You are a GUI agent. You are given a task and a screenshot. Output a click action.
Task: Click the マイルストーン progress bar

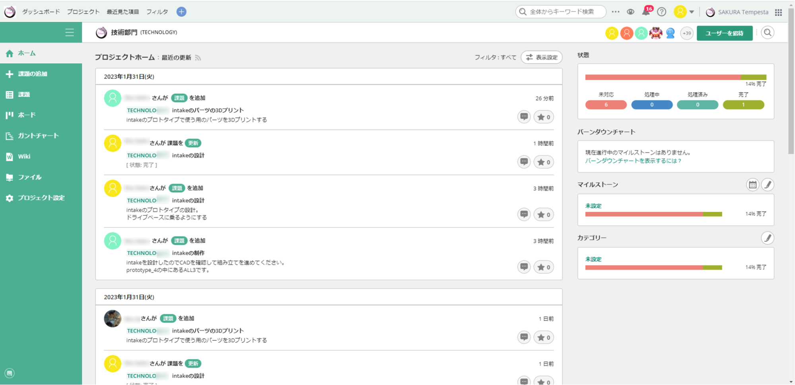tap(653, 214)
